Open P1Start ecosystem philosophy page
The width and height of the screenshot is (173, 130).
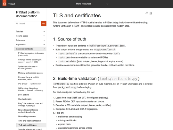click(x=31, y=54)
